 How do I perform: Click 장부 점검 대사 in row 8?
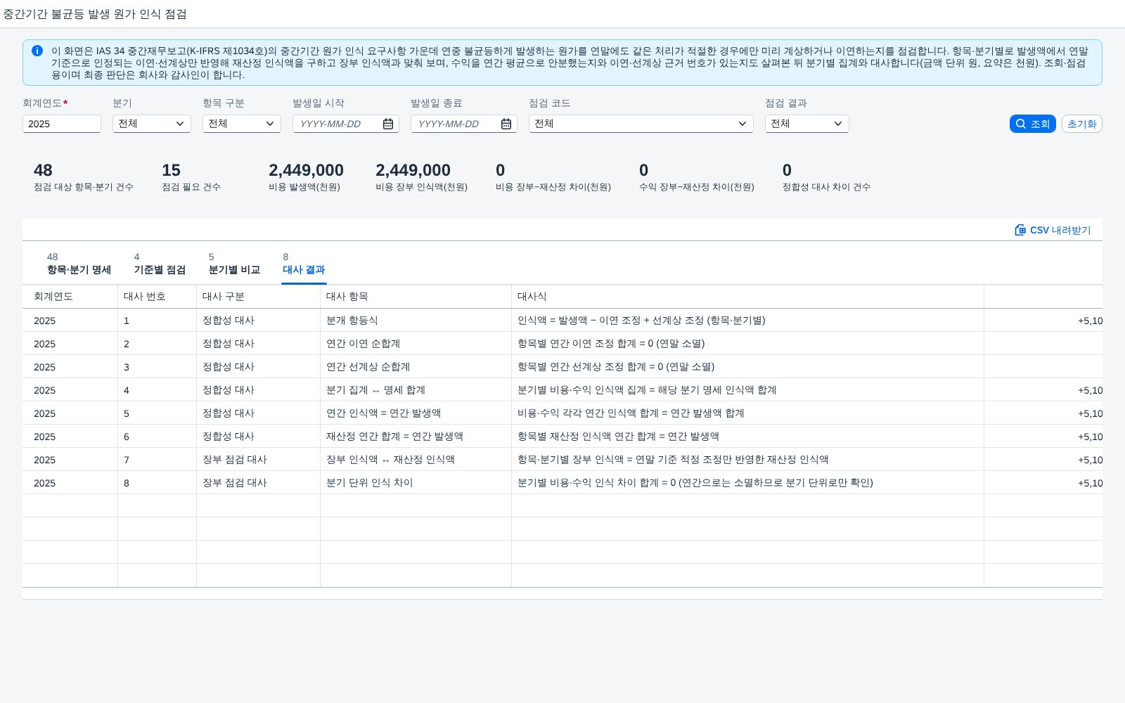(x=235, y=482)
